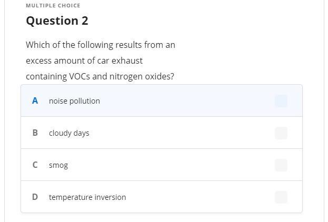Check the box for noise pollution
Screen dimensions: 328x222
(281, 101)
